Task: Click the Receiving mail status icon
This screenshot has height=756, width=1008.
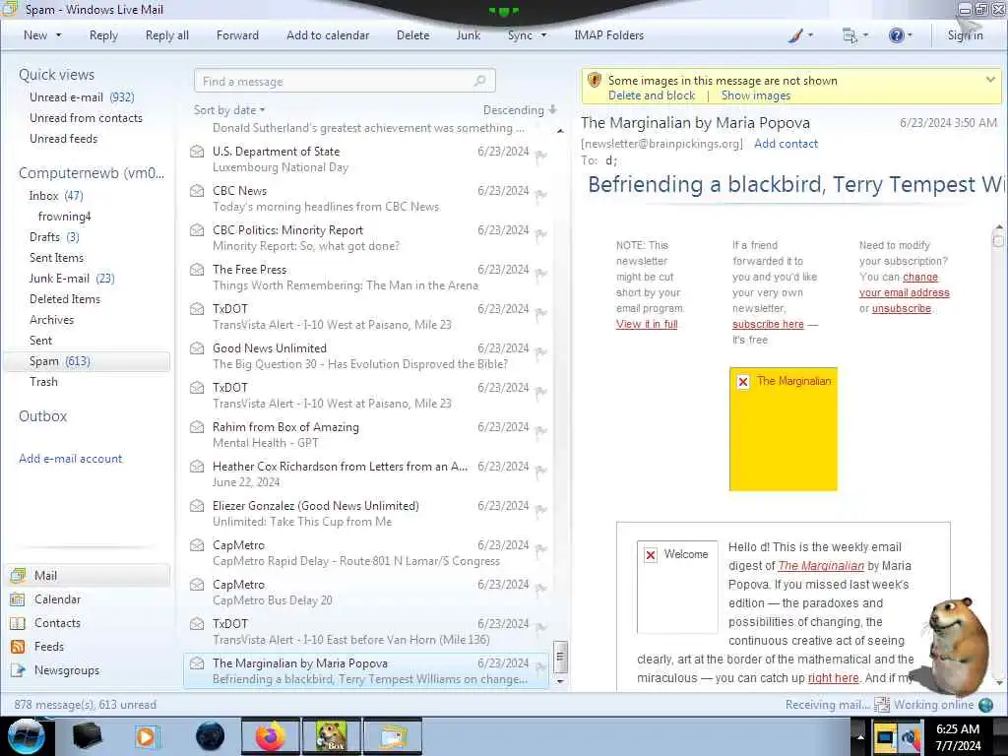Action: [881, 705]
